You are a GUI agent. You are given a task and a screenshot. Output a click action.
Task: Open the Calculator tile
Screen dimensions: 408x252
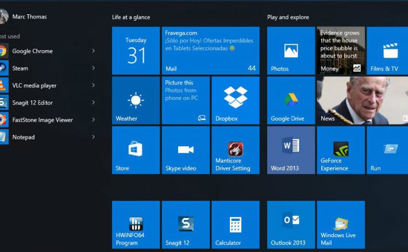click(x=236, y=224)
